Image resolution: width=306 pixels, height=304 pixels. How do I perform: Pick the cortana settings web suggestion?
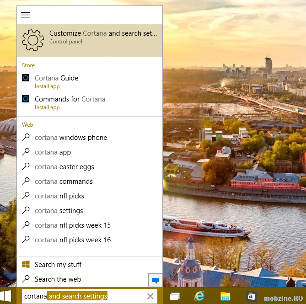pos(90,211)
